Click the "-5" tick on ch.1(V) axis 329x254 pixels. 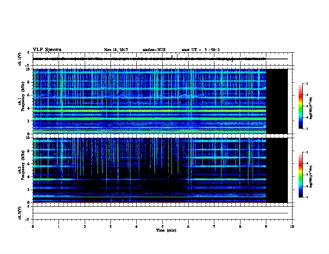(28, 66)
